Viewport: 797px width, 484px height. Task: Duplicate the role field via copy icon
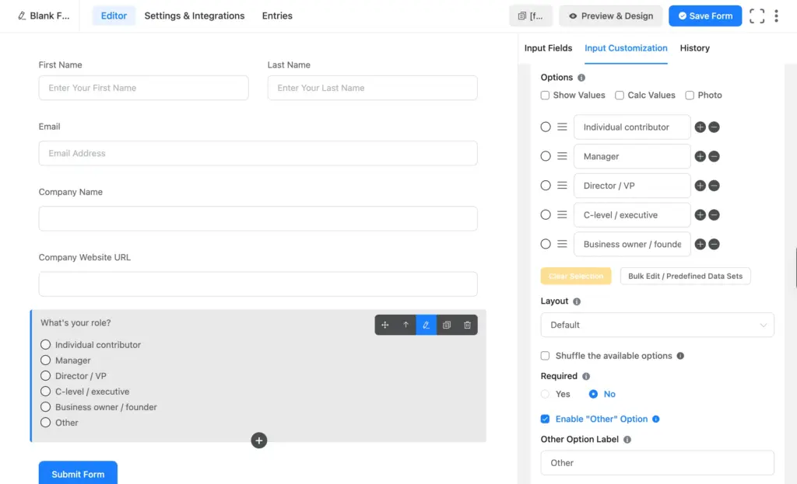click(x=447, y=325)
